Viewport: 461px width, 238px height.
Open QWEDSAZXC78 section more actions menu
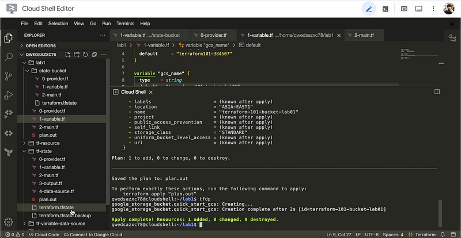(103, 55)
